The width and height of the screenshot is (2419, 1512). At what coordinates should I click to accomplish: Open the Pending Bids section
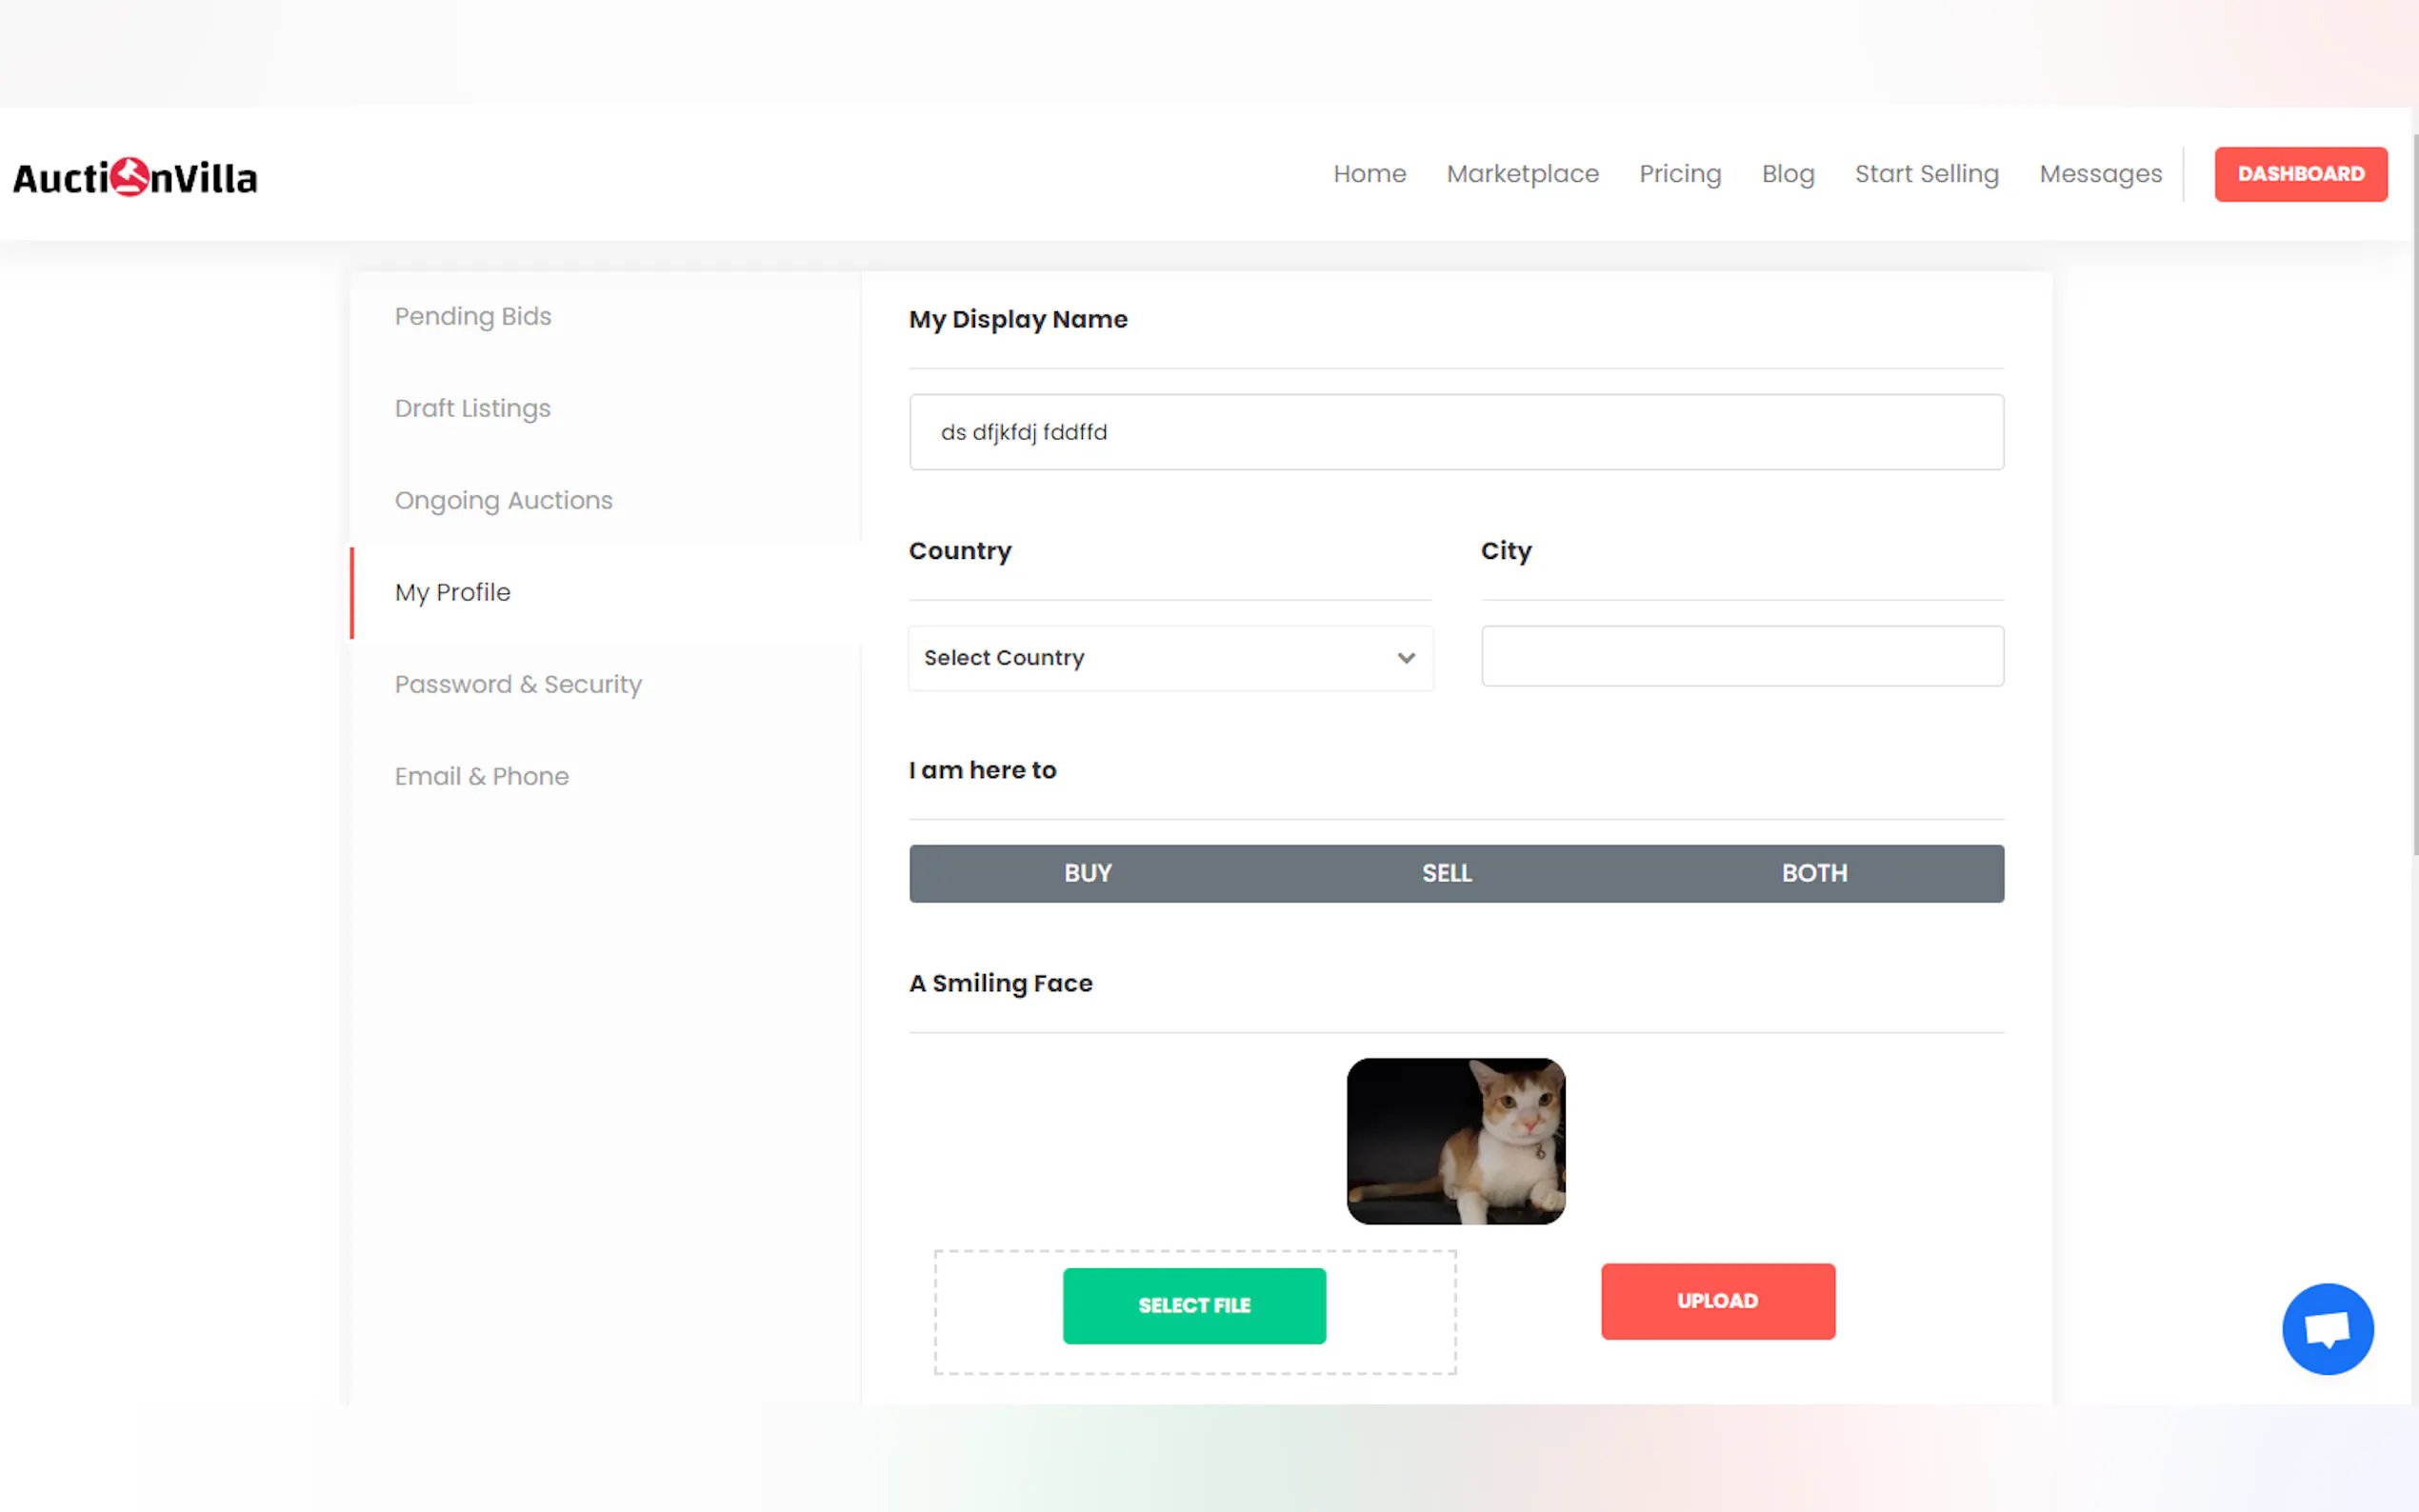473,316
